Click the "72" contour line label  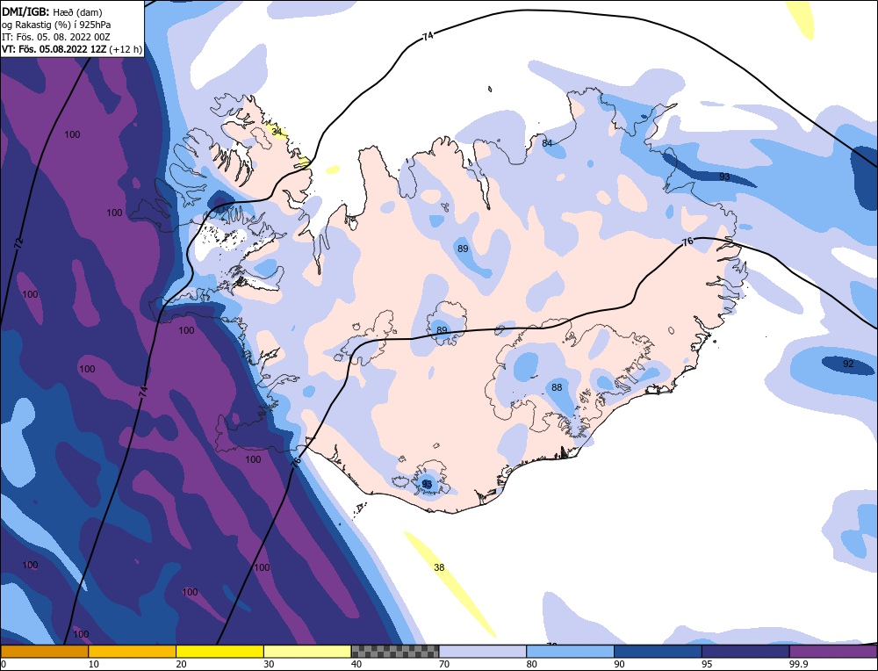pyautogui.click(x=19, y=243)
